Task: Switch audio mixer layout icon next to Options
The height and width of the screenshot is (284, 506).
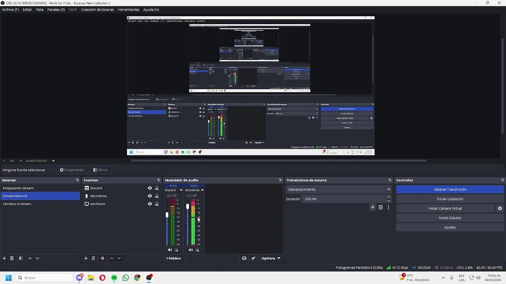Action: coord(244,258)
